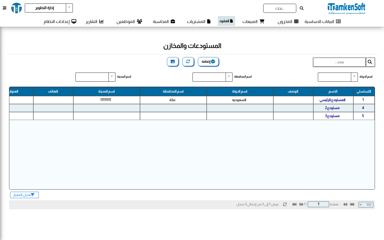This screenshot has height=240, width=384.
Task: Go to next page in pager
Action: [x=301, y=205]
